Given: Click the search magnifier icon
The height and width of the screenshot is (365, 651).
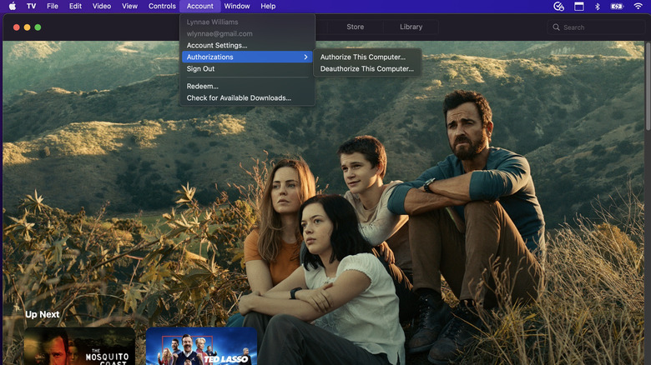Looking at the screenshot, I should click(556, 27).
